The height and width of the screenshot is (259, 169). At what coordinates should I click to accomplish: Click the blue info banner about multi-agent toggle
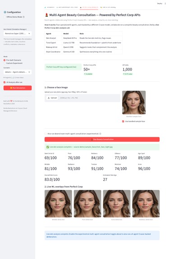pos(102,235)
